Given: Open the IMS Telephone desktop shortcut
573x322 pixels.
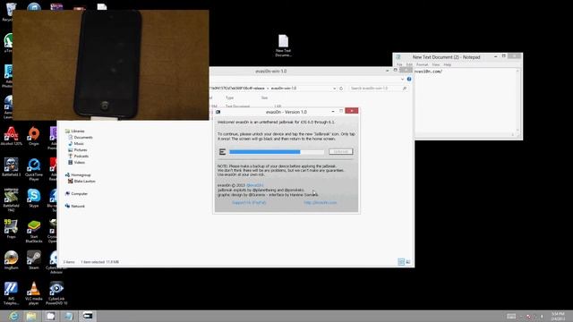Looking at the screenshot, I should tap(11, 293).
